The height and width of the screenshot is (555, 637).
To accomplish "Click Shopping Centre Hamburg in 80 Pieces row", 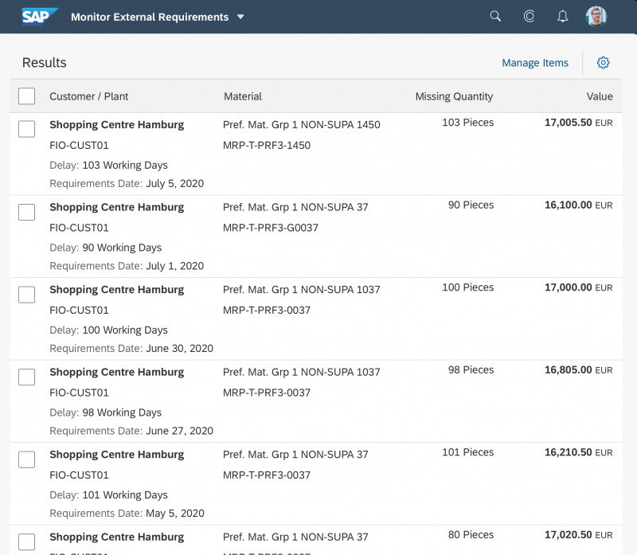I will point(116,537).
